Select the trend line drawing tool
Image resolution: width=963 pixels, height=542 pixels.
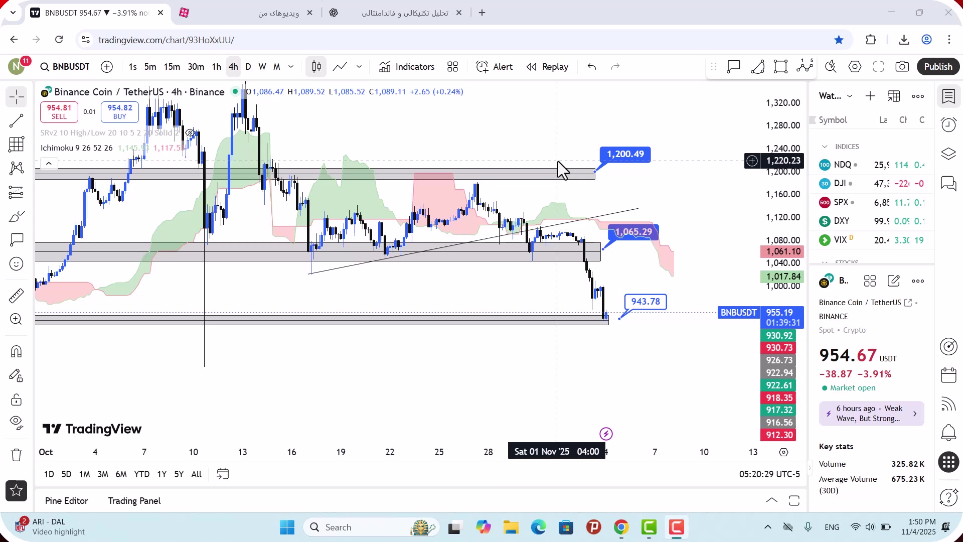[x=17, y=120]
